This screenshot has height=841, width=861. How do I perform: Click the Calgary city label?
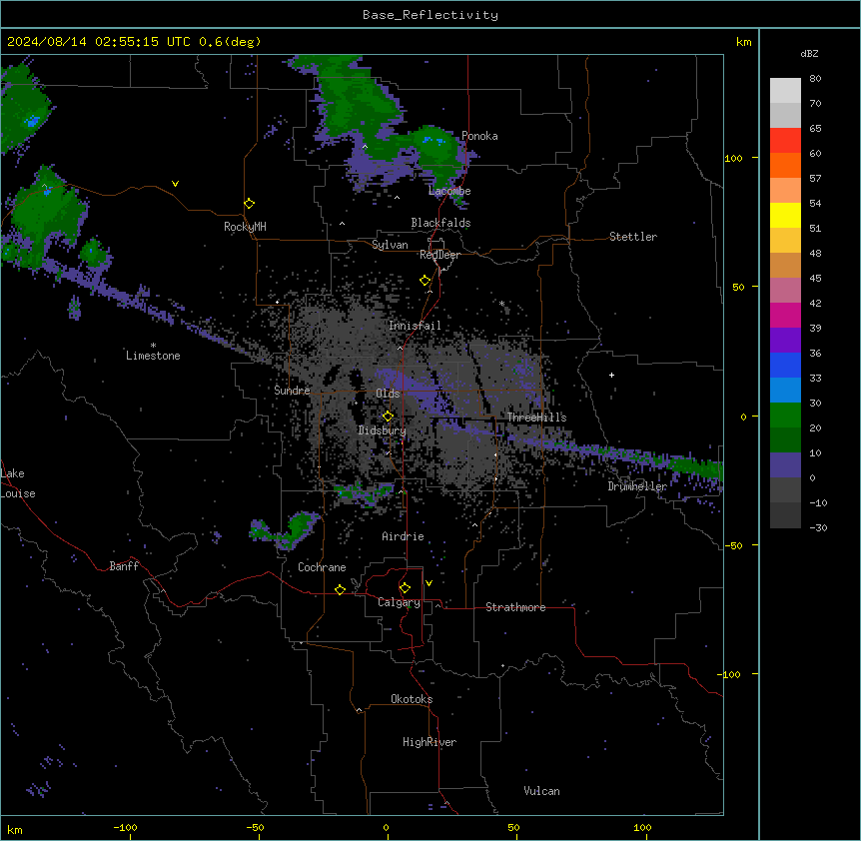[399, 602]
